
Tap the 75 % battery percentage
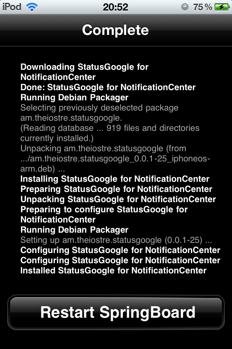[x=203, y=7]
